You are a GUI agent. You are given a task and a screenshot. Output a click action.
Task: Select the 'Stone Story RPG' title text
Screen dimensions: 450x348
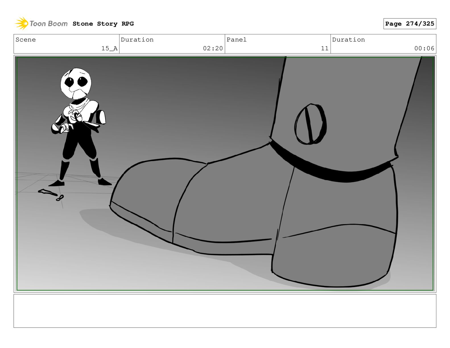coord(103,24)
